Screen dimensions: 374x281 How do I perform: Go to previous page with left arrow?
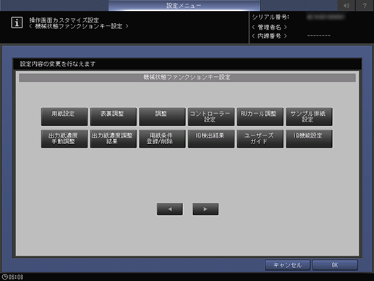pos(170,209)
